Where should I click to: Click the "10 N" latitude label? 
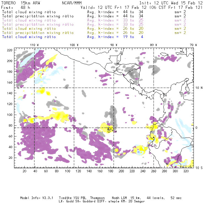tap(199, 88)
